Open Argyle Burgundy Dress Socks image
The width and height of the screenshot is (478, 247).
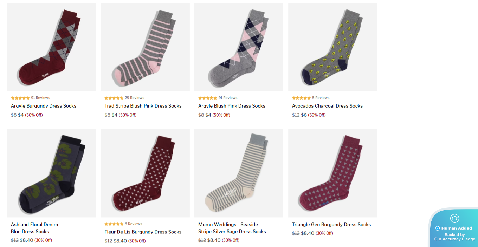pos(51,47)
